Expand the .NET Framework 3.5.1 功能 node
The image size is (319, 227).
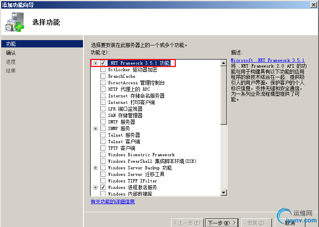[95, 63]
